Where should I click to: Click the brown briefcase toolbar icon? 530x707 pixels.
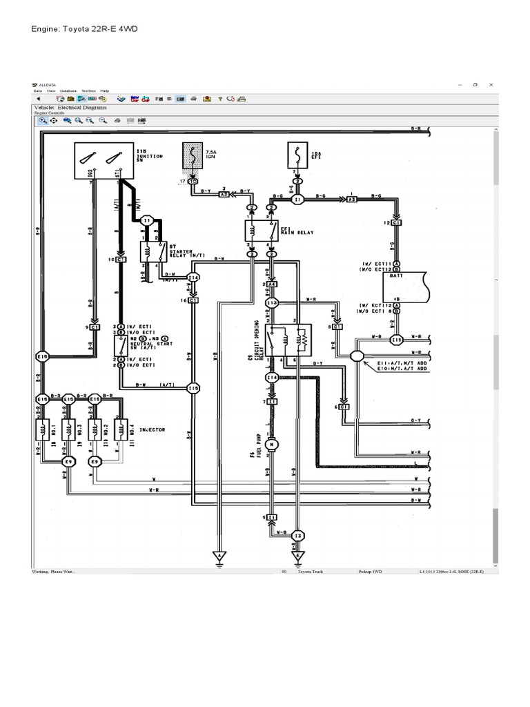coord(71,99)
